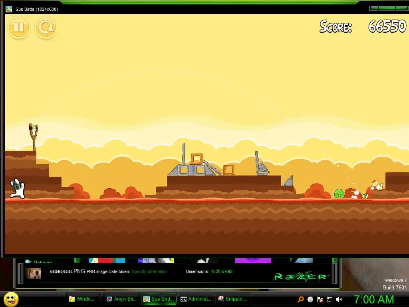This screenshot has height=307, width=409.
Task: Click the lone wooden square block right of the structure
Action: click(229, 170)
